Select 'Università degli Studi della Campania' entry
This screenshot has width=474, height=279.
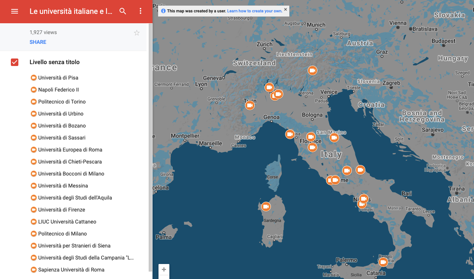click(86, 258)
